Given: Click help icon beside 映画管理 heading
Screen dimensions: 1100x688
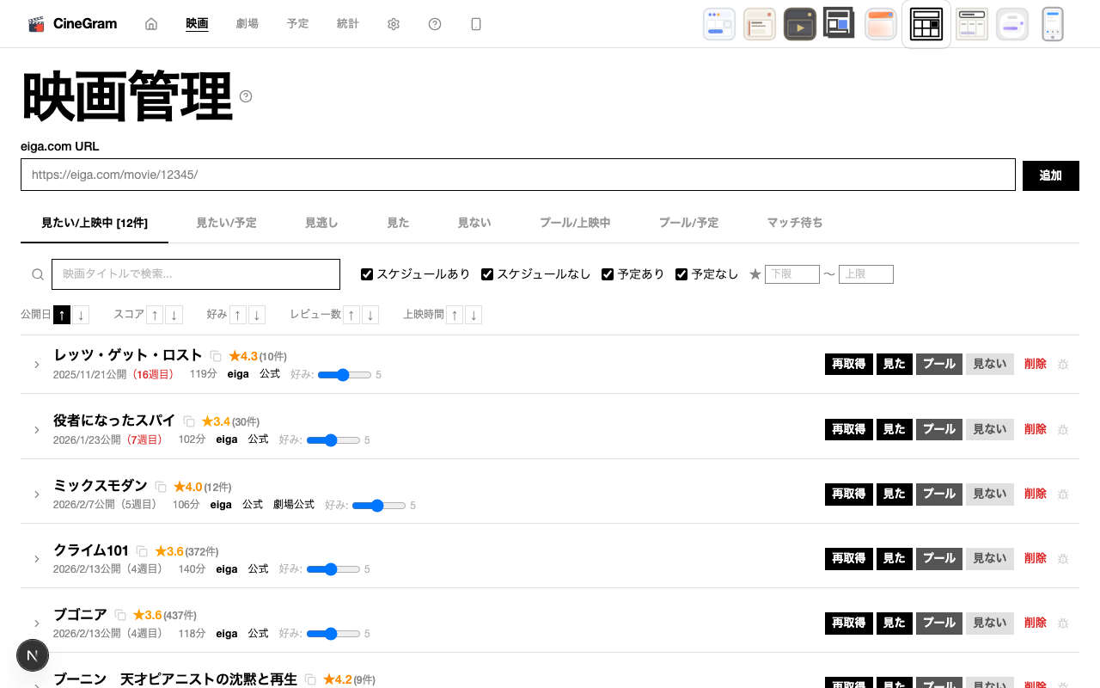Looking at the screenshot, I should click(246, 96).
